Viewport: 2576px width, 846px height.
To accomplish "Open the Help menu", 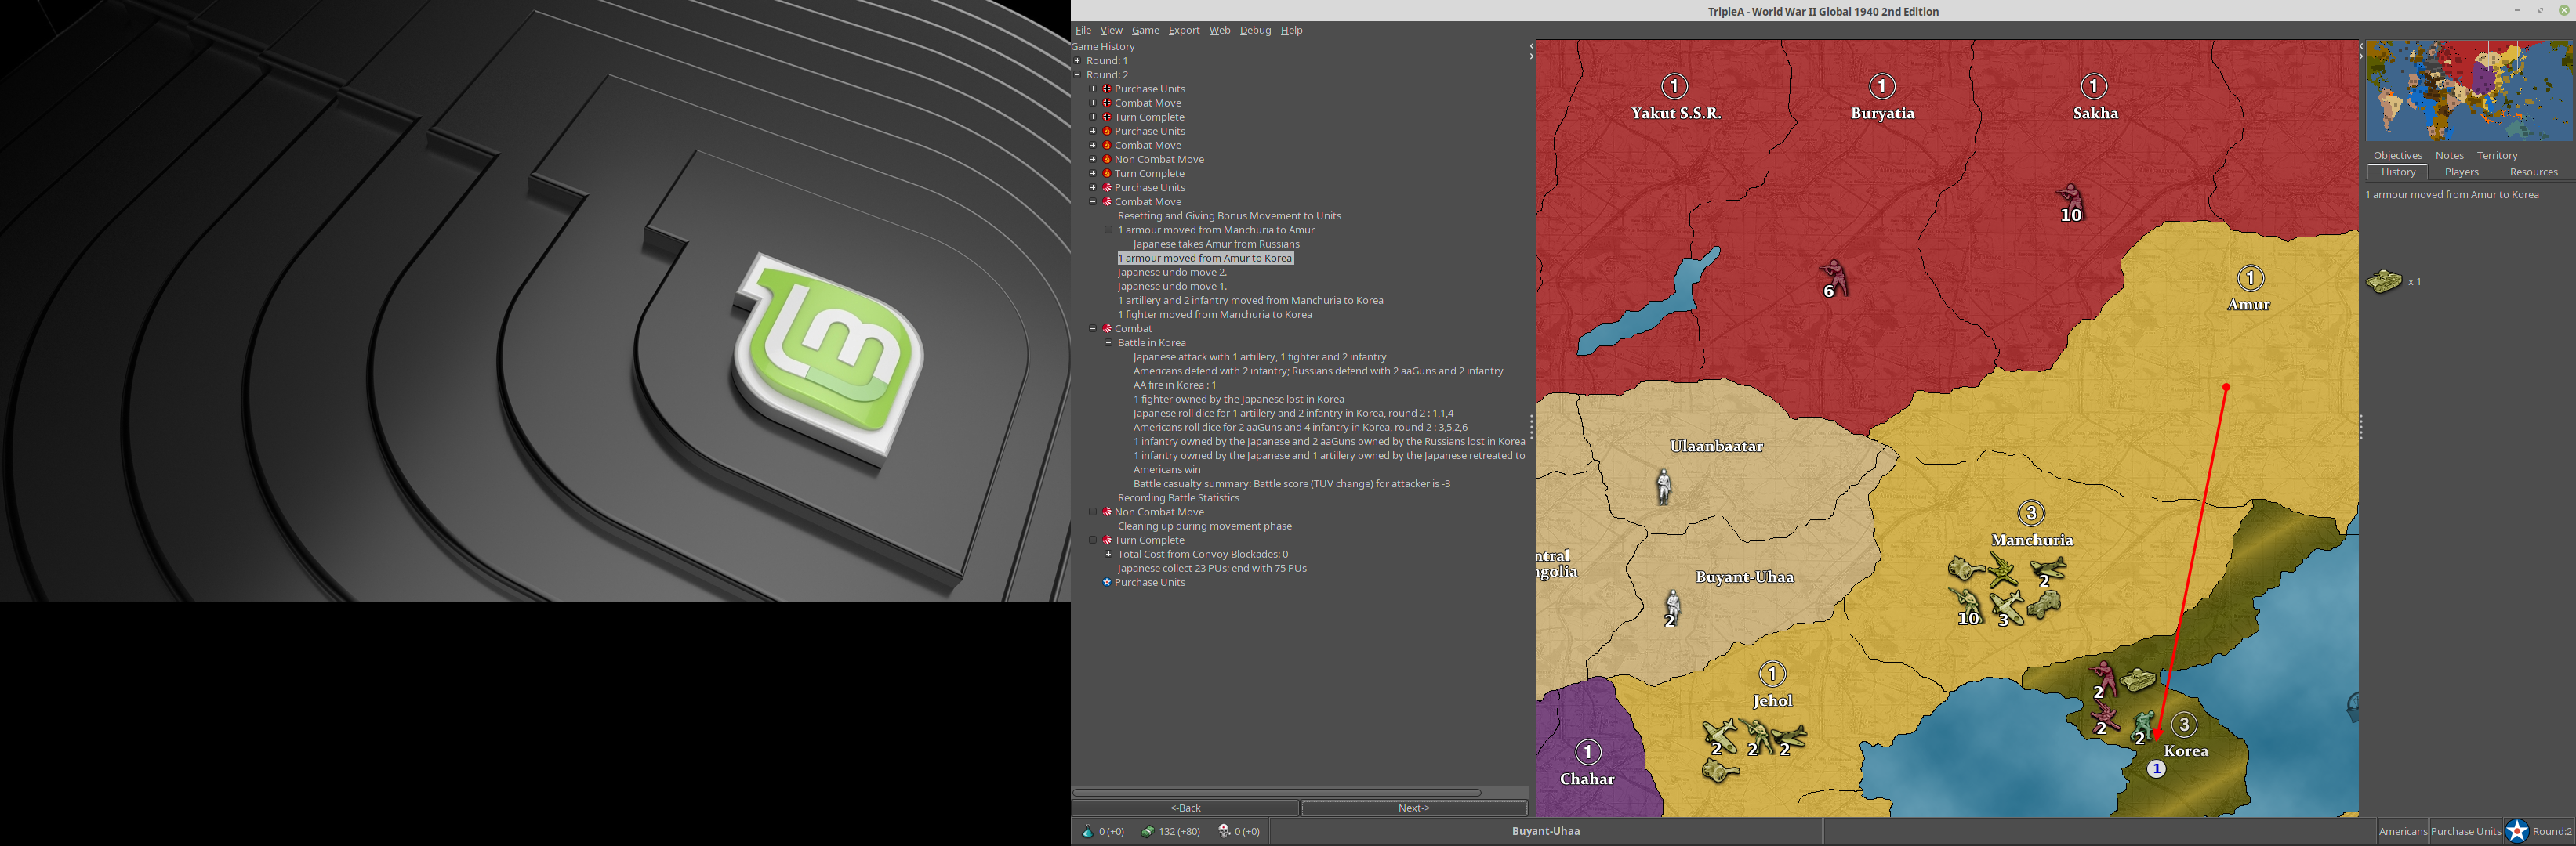I will click(1292, 30).
